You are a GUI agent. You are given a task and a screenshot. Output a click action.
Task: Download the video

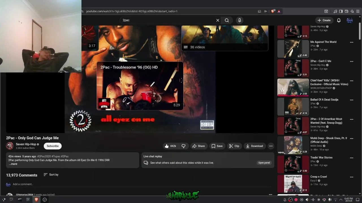(x=255, y=146)
